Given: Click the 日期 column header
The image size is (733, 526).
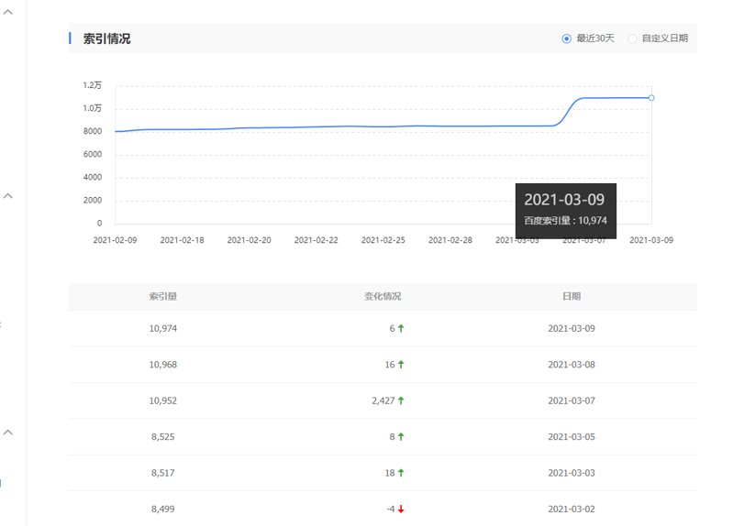Looking at the screenshot, I should click(572, 297).
